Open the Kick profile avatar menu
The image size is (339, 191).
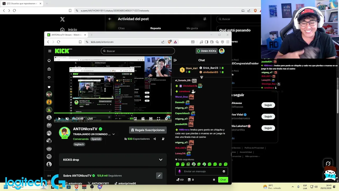(222, 51)
